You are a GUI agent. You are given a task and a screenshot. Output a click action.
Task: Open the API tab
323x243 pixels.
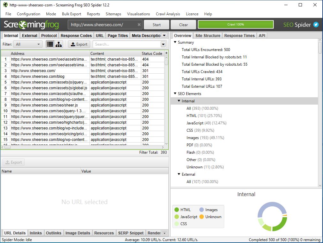click(x=262, y=36)
